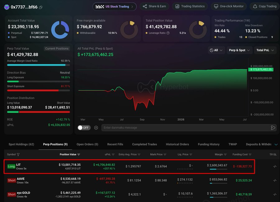Sort by Funding Cost column

(242, 154)
